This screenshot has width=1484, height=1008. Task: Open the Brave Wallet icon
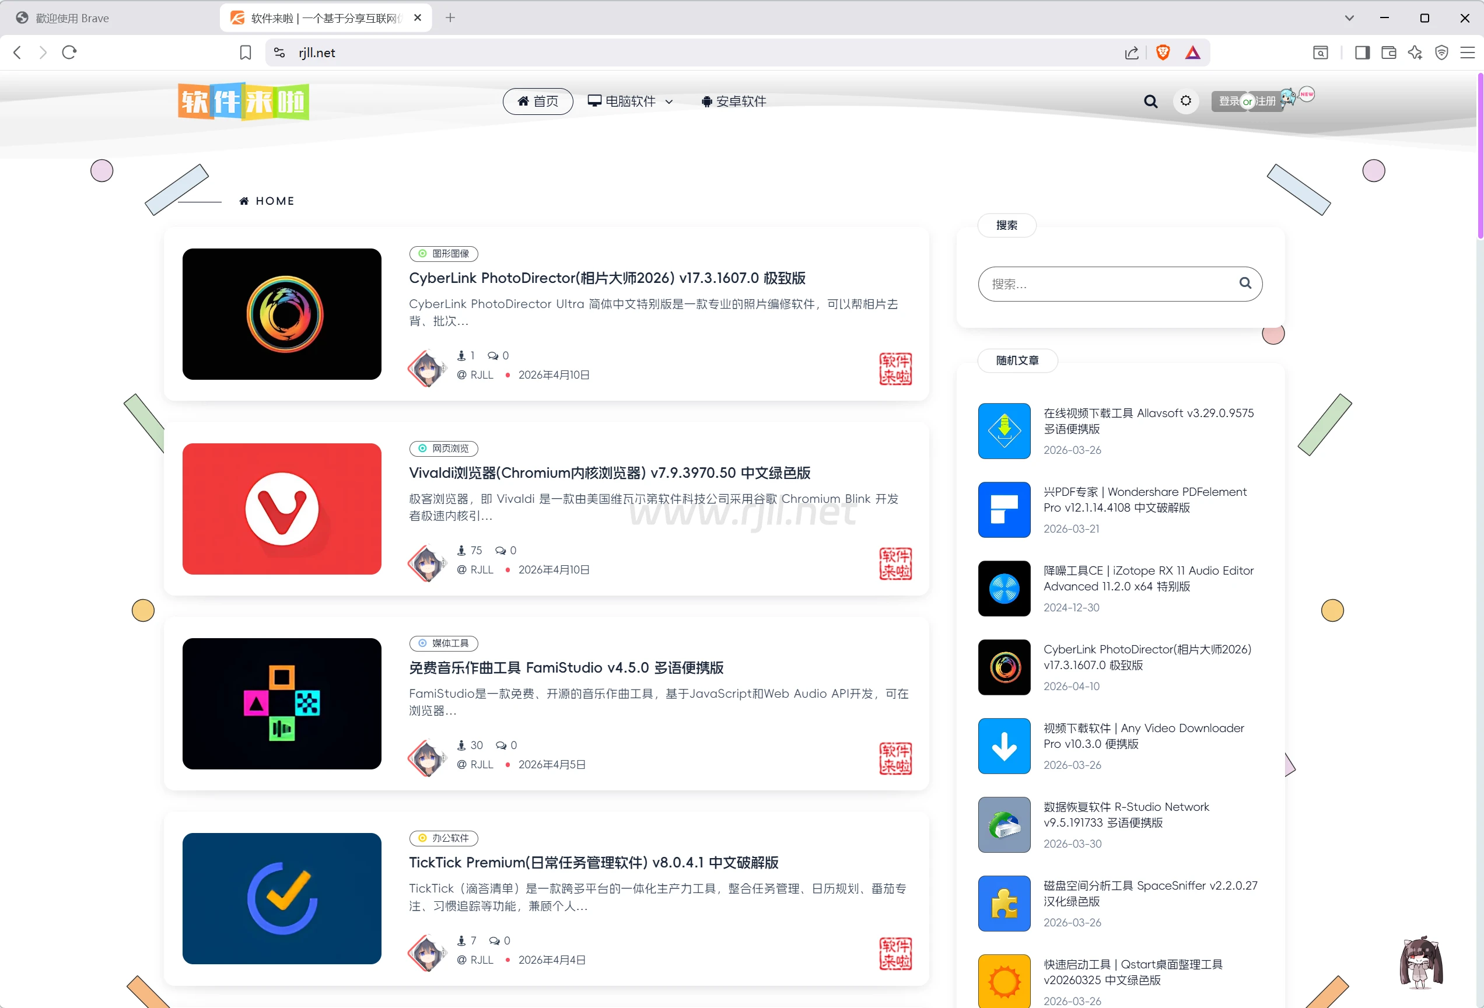coord(1388,52)
